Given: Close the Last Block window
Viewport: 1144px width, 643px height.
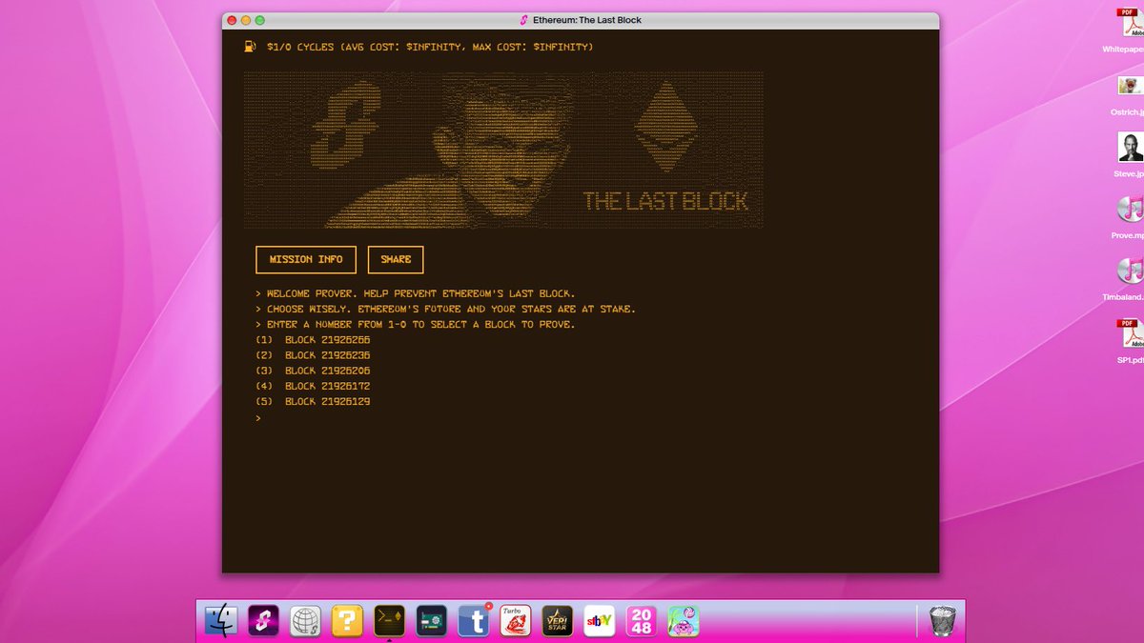Looking at the screenshot, I should 232,20.
